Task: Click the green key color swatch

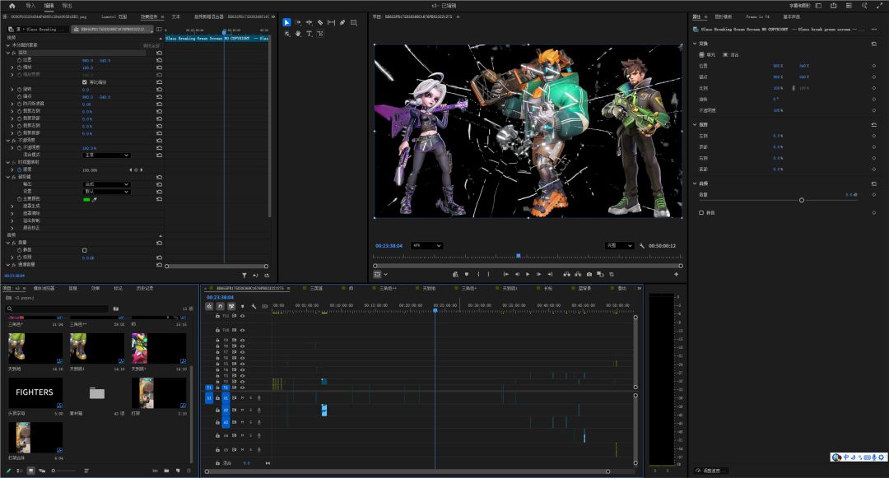Action: (x=86, y=199)
